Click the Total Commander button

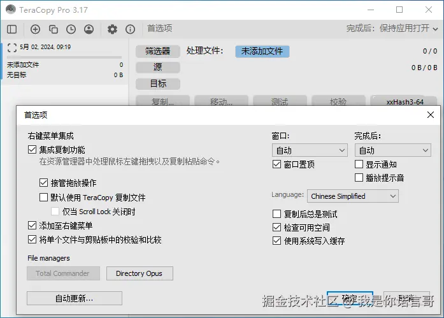(63, 273)
